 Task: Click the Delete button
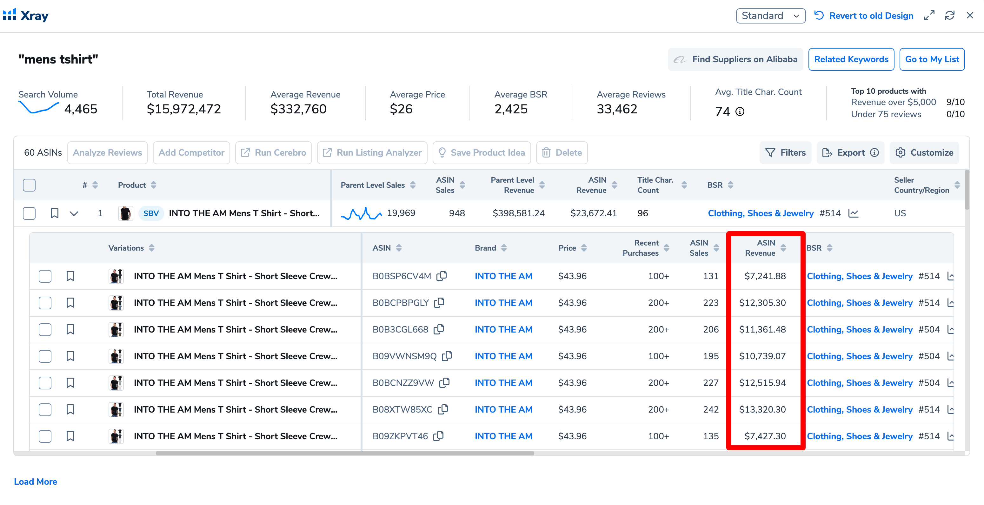point(562,152)
